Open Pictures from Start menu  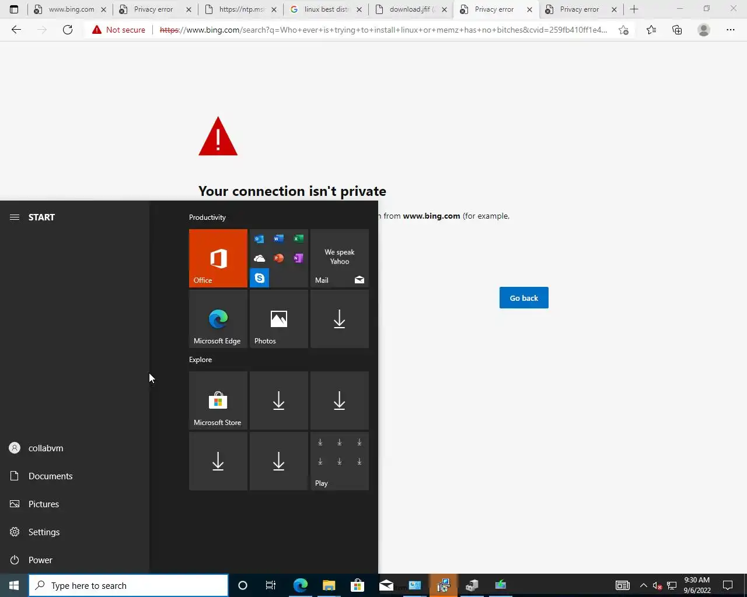[75, 504]
